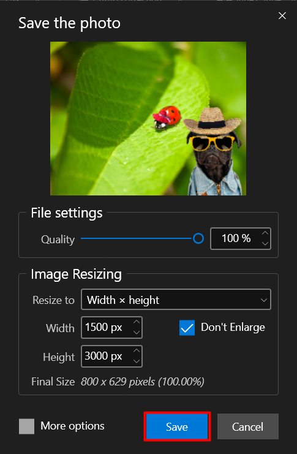297x454 pixels.
Task: Increase Width value with up arrow
Action: [137, 322]
